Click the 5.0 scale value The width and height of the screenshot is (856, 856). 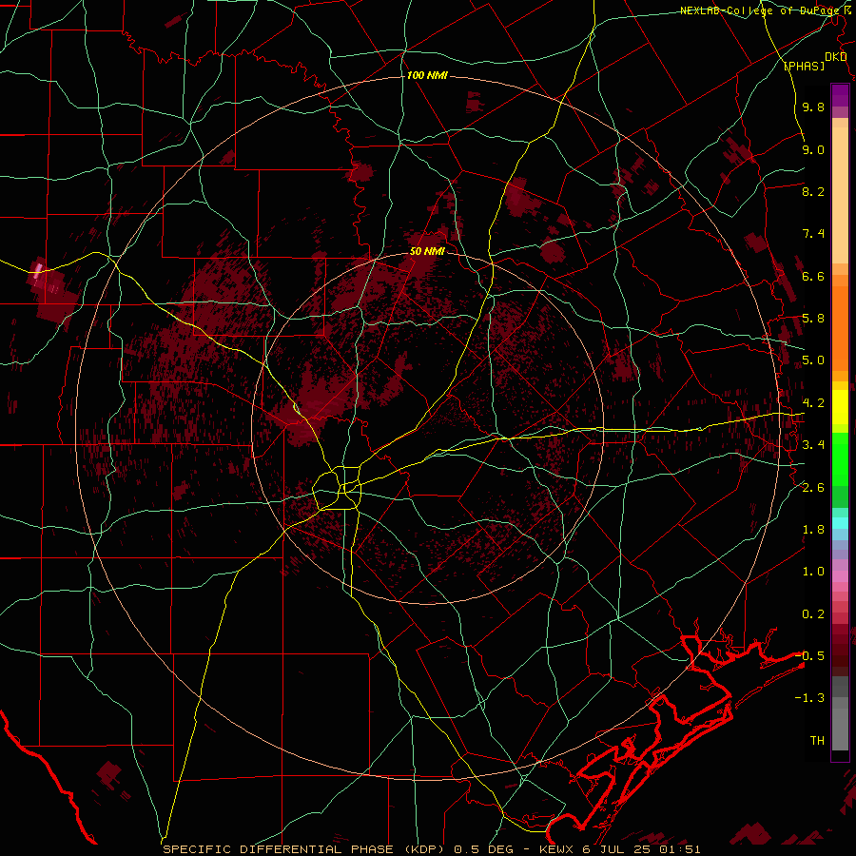pyautogui.click(x=813, y=360)
